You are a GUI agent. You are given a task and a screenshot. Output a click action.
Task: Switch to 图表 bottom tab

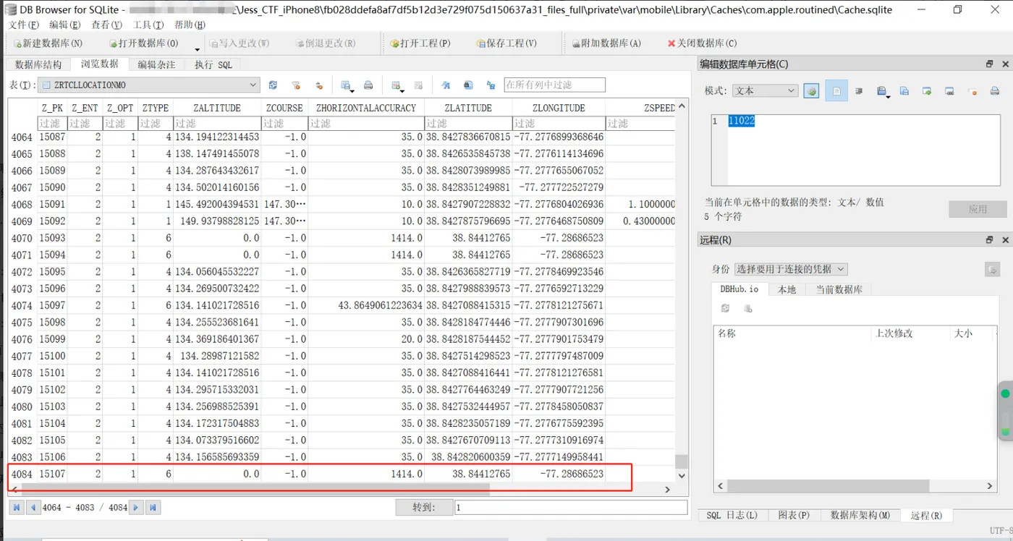tap(794, 515)
